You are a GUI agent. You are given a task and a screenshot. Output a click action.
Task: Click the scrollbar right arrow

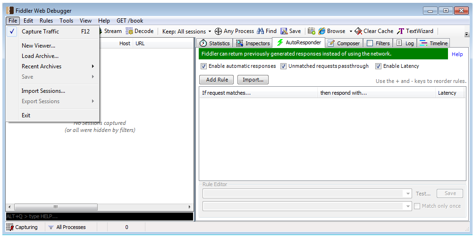point(189,207)
